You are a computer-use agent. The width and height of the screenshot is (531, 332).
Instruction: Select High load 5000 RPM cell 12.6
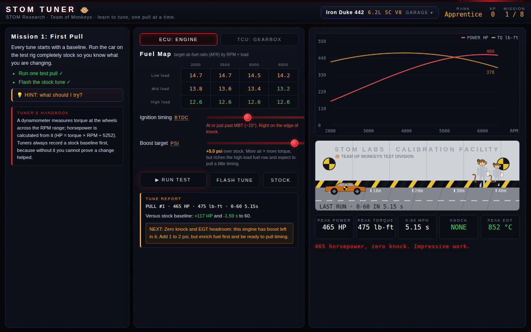pyautogui.click(x=254, y=102)
